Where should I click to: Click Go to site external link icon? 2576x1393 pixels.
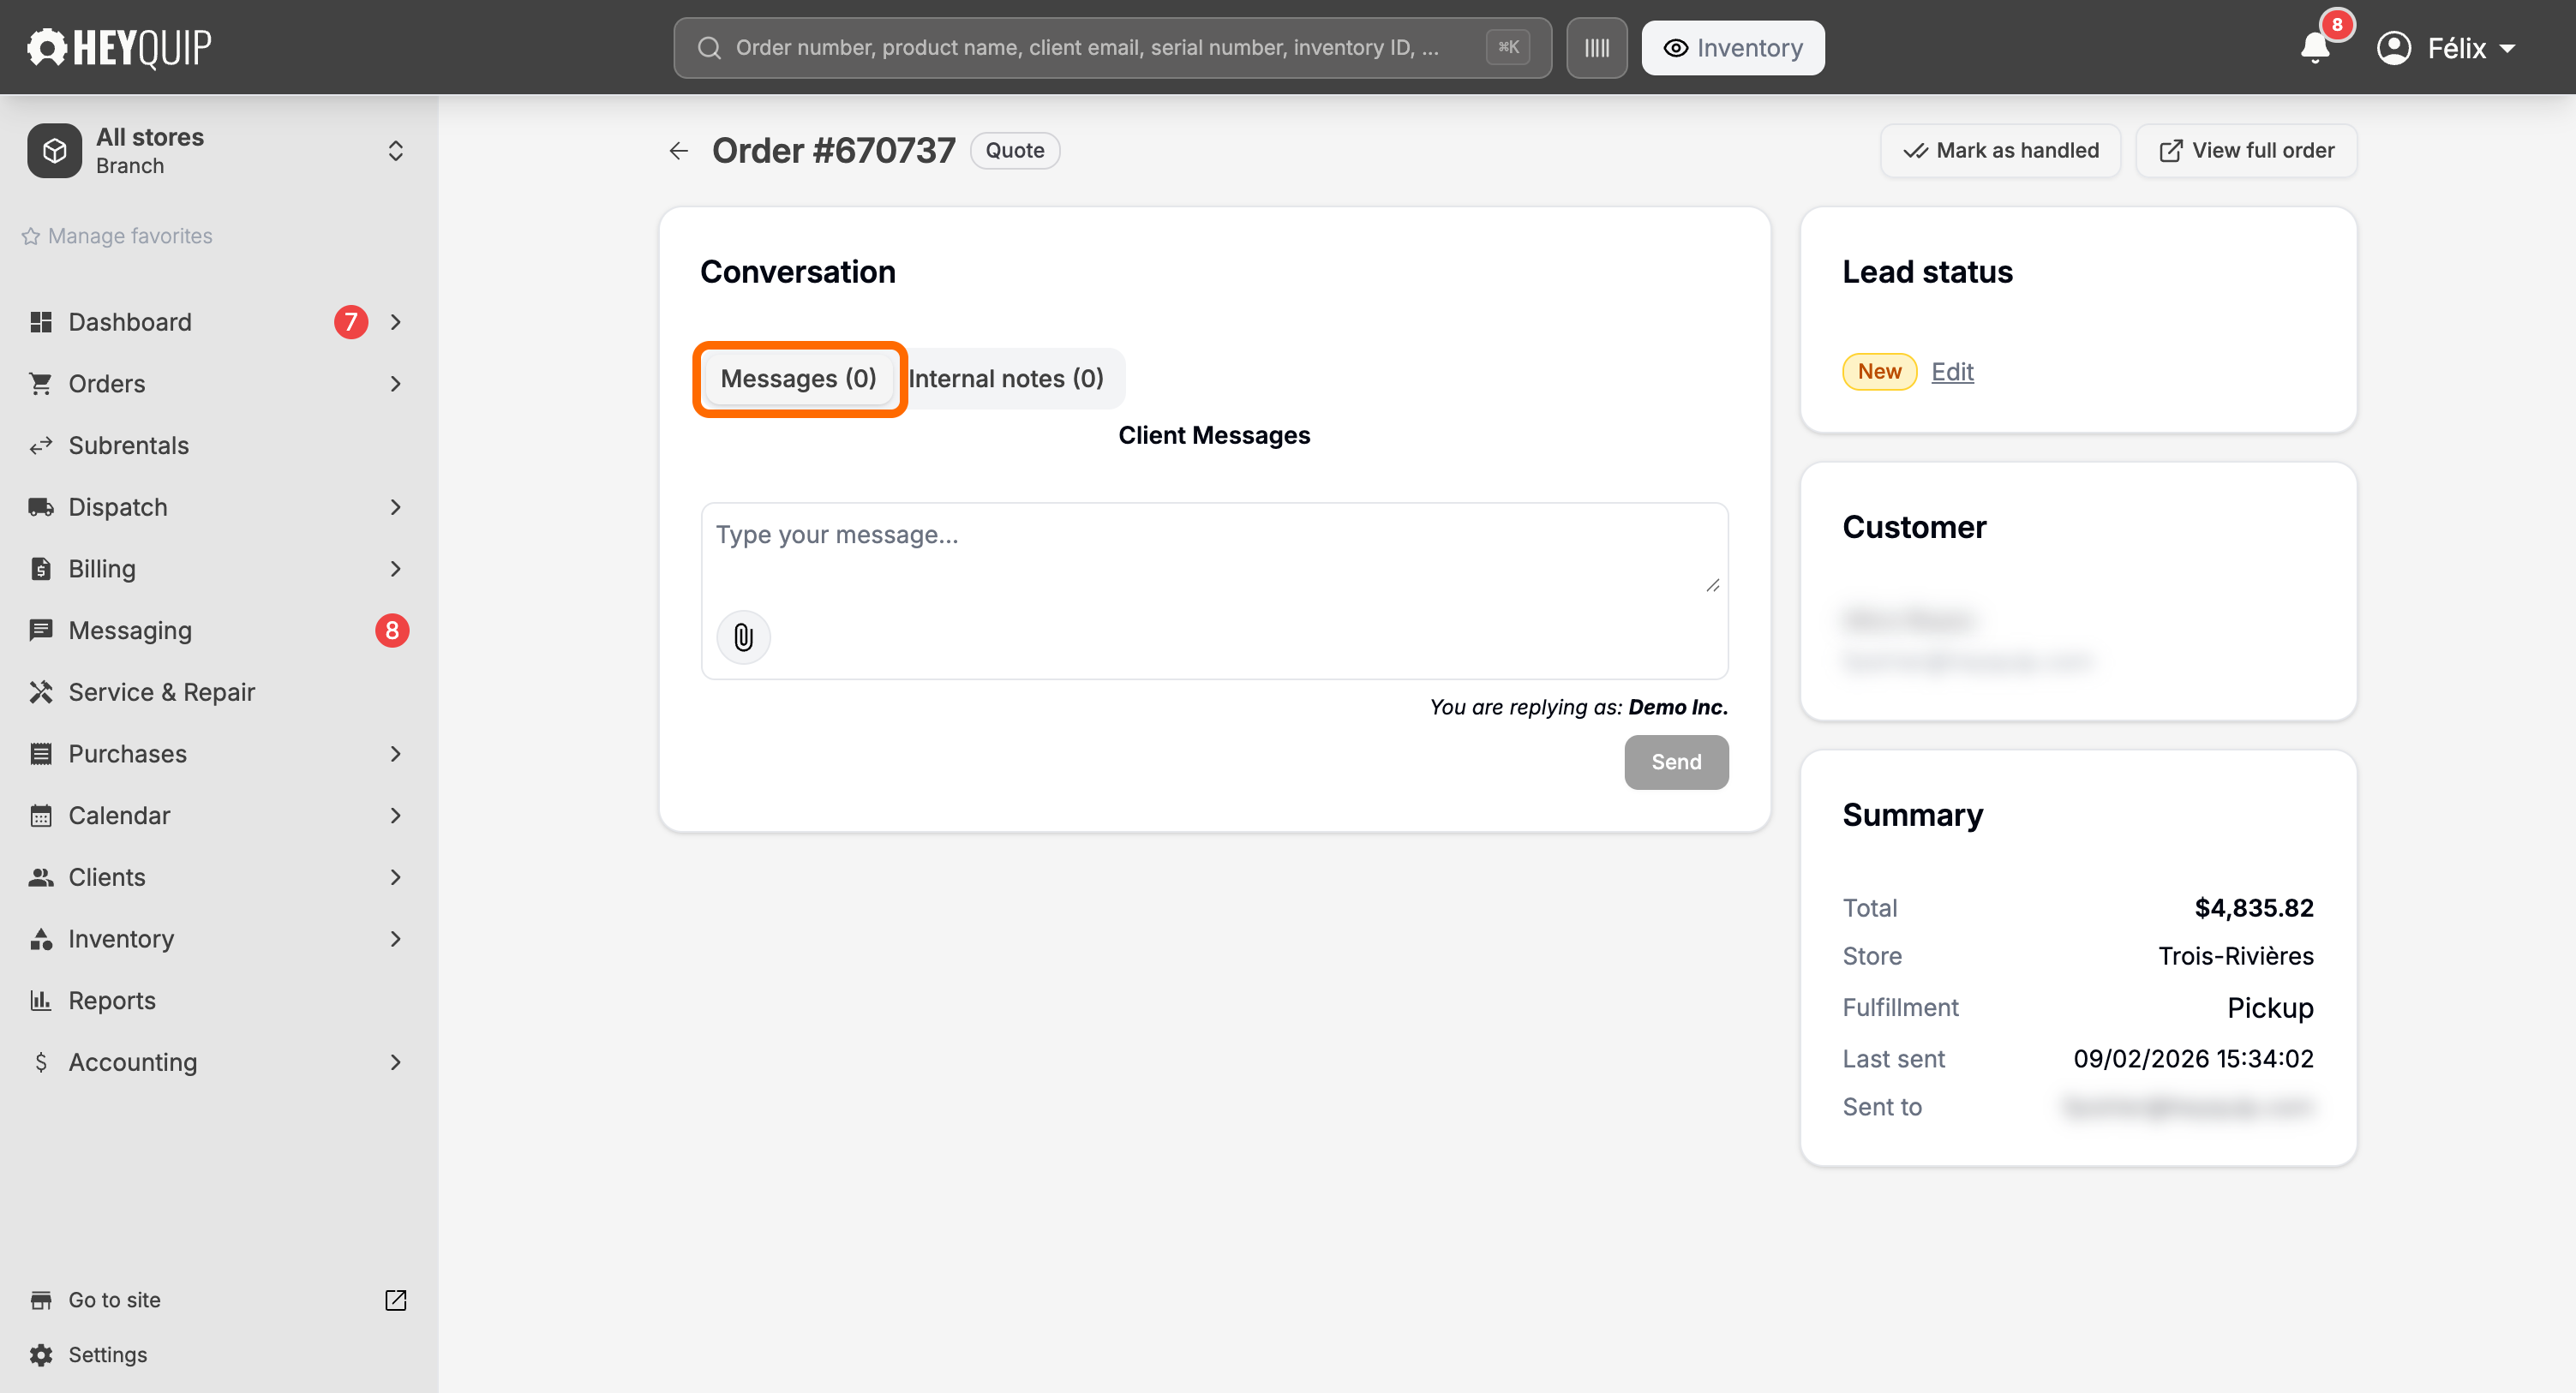(x=396, y=1299)
